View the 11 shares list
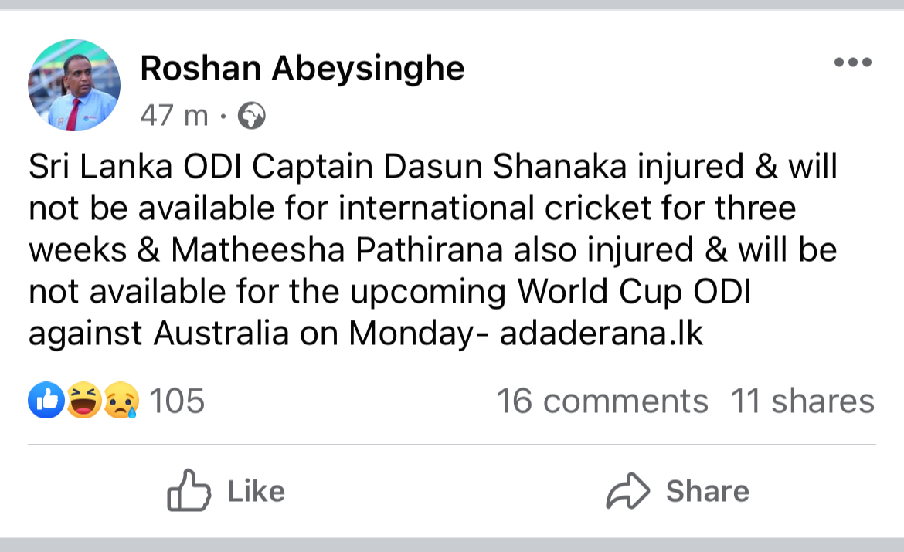The image size is (904, 552). click(x=803, y=401)
